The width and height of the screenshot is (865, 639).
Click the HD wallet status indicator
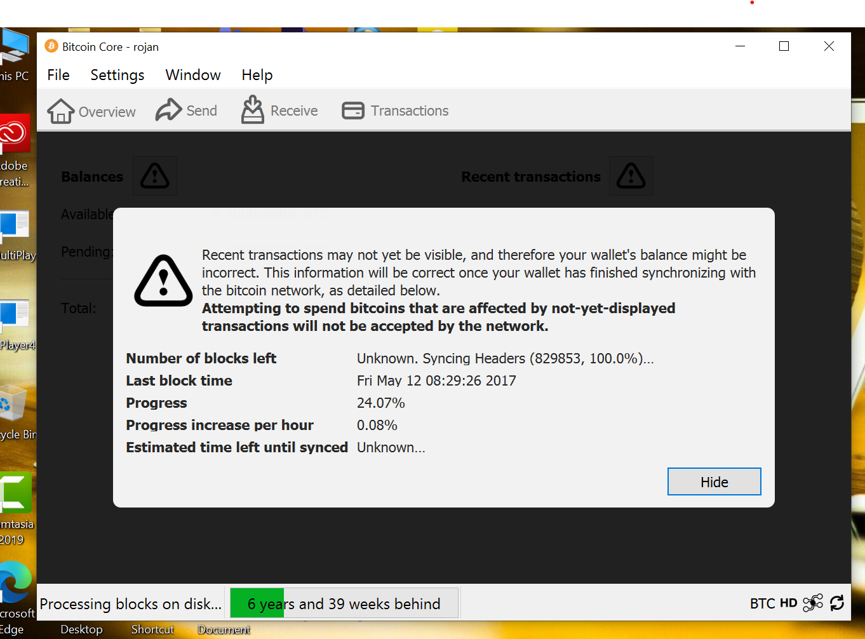789,603
